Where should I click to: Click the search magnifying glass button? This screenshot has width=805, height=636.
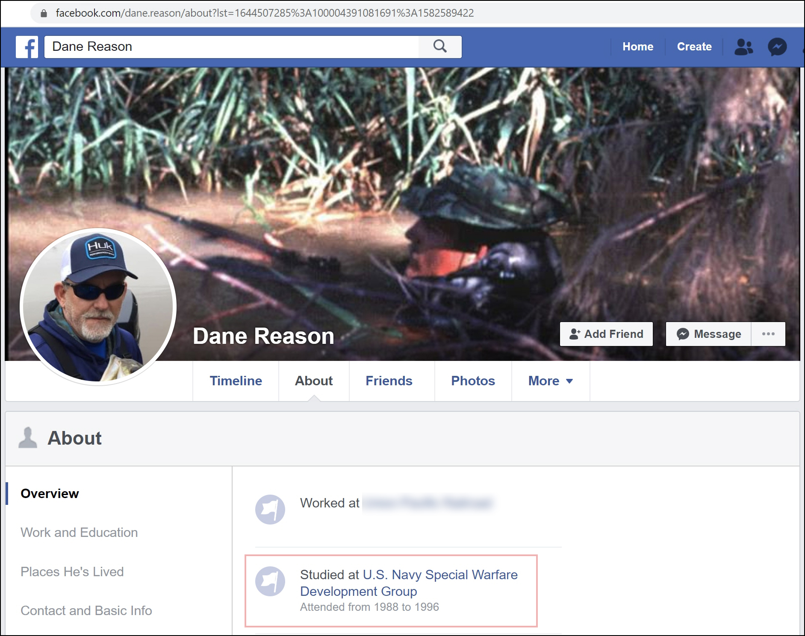pyautogui.click(x=440, y=47)
